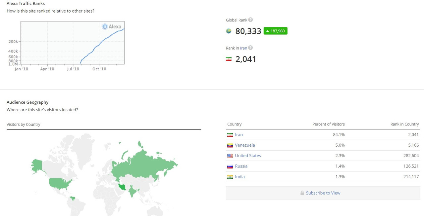Click Iran highlighted on the map

point(123,187)
